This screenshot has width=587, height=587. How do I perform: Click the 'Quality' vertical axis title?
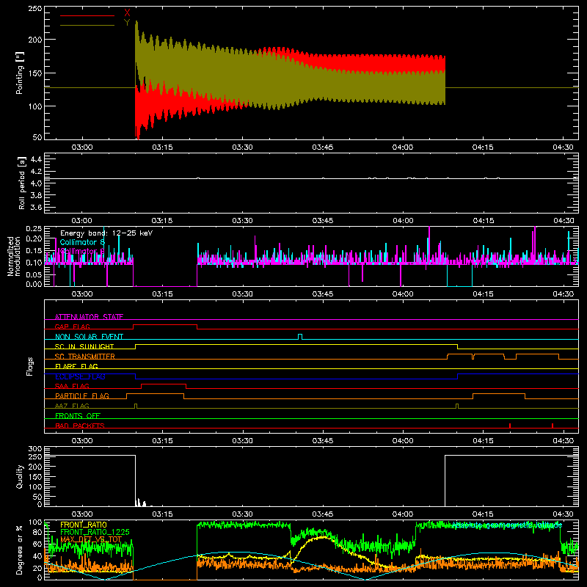tap(20, 476)
